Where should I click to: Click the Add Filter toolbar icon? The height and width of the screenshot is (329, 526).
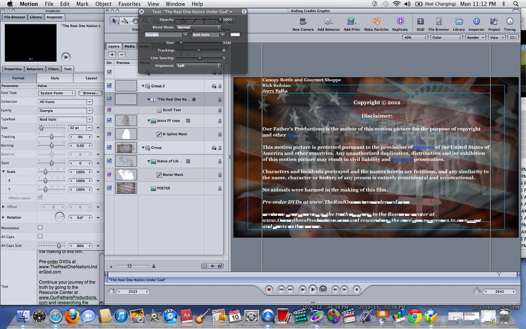(351, 22)
